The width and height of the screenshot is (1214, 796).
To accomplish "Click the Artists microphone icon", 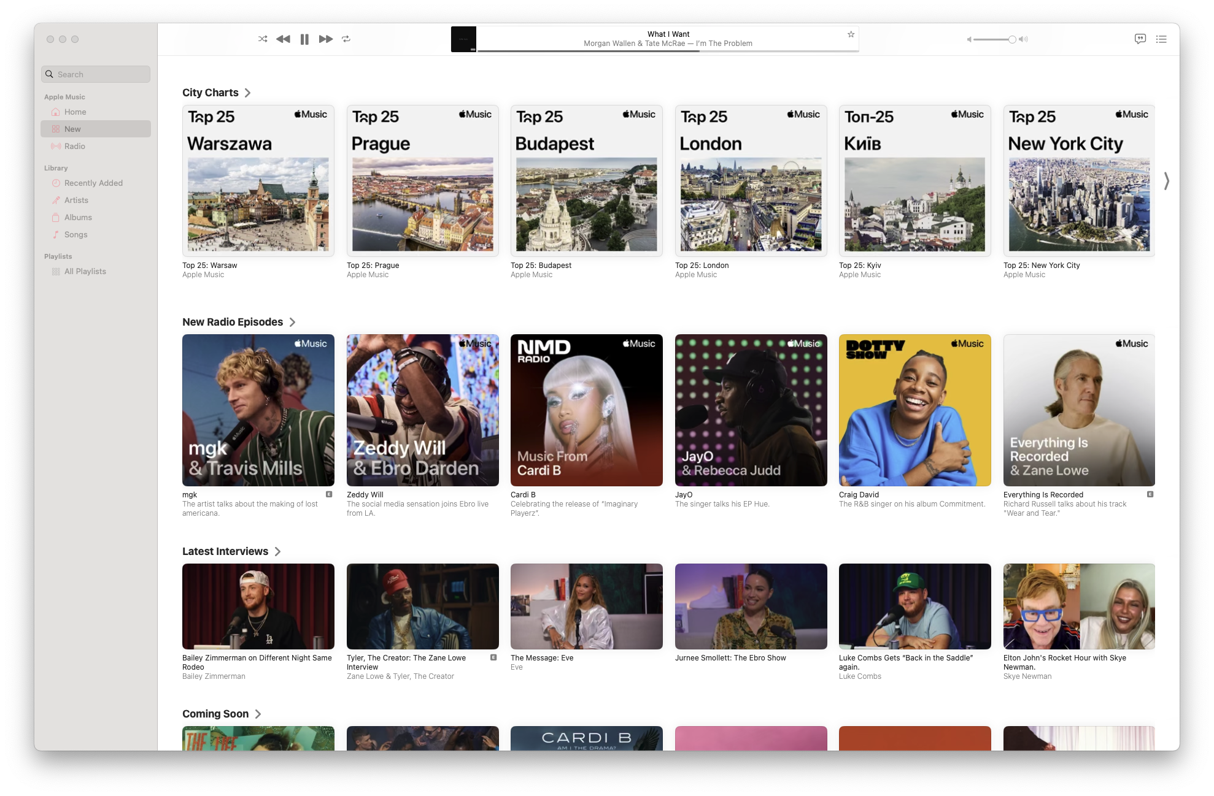I will (56, 200).
